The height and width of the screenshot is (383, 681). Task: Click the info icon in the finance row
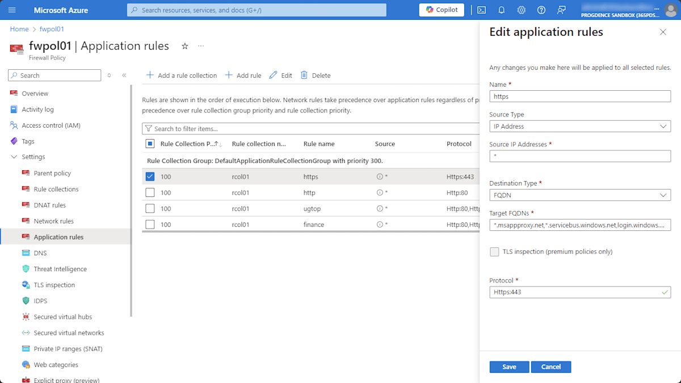click(380, 224)
